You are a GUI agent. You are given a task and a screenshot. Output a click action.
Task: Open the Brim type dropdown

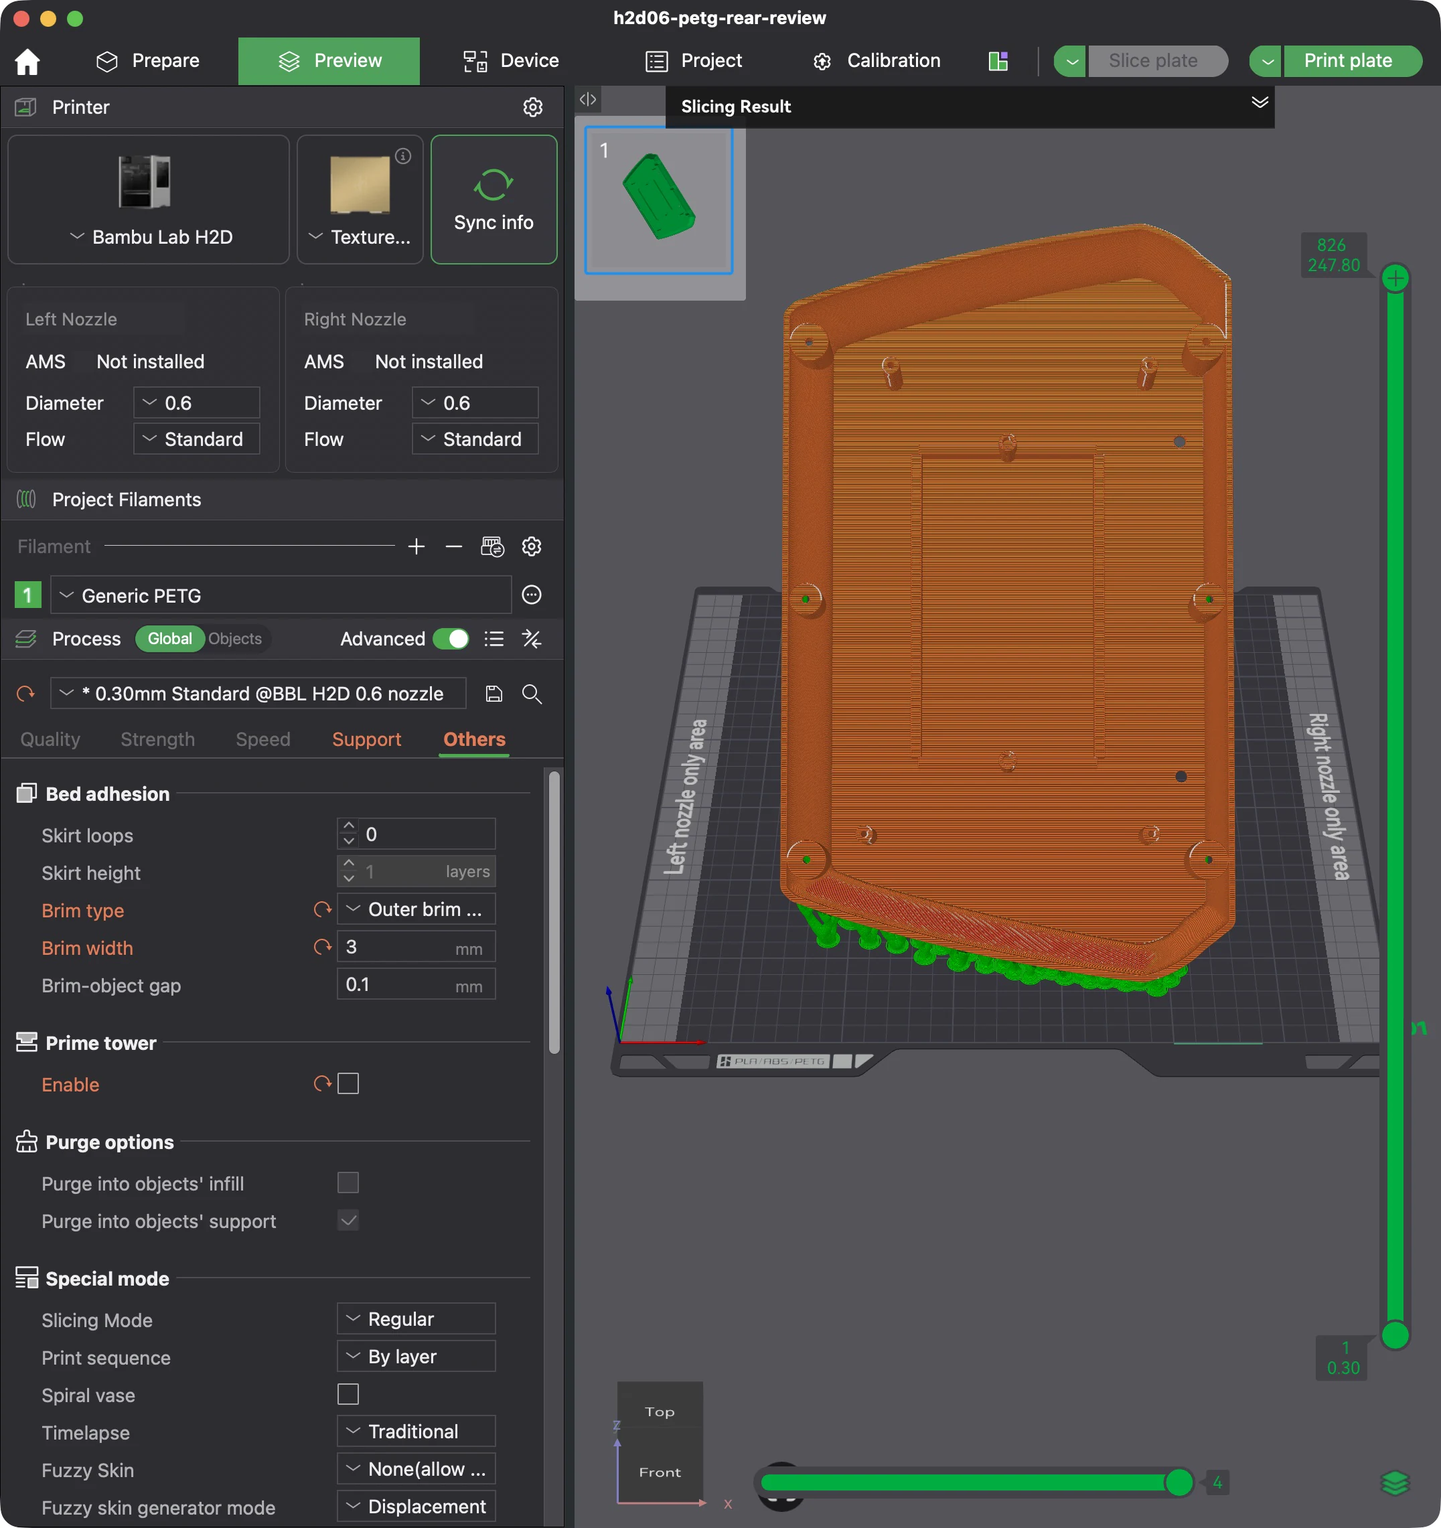click(416, 909)
